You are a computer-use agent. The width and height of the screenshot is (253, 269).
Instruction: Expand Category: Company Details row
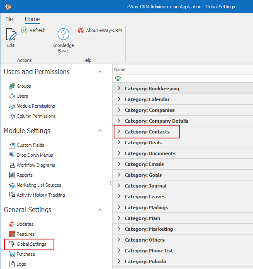coord(119,121)
